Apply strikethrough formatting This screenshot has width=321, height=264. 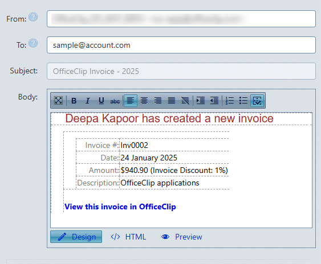point(115,101)
